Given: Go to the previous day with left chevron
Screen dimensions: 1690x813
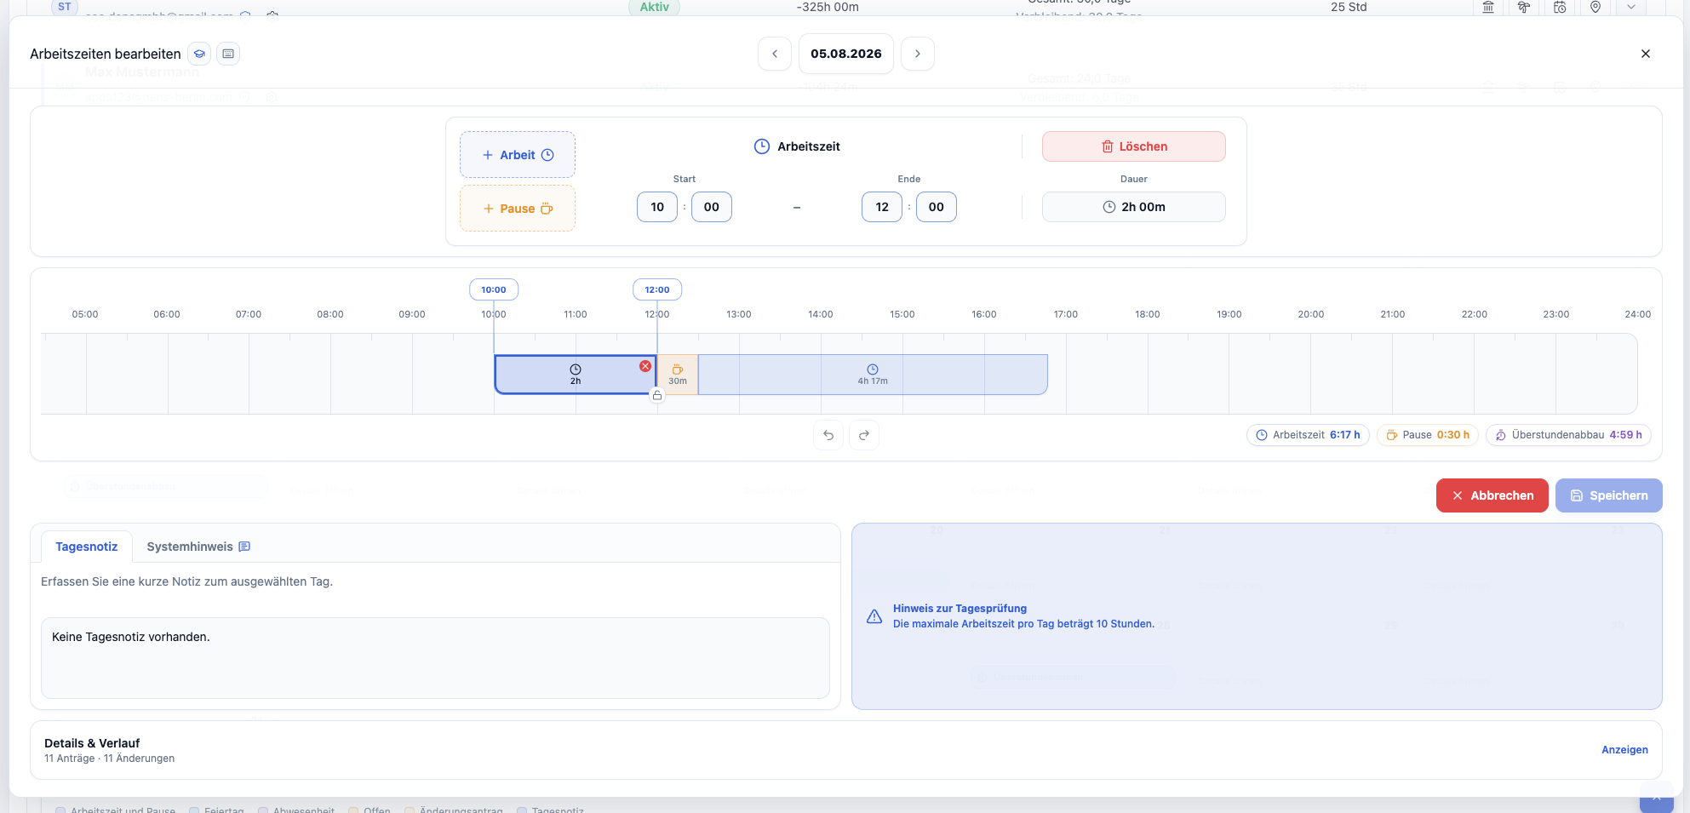Looking at the screenshot, I should coord(775,54).
